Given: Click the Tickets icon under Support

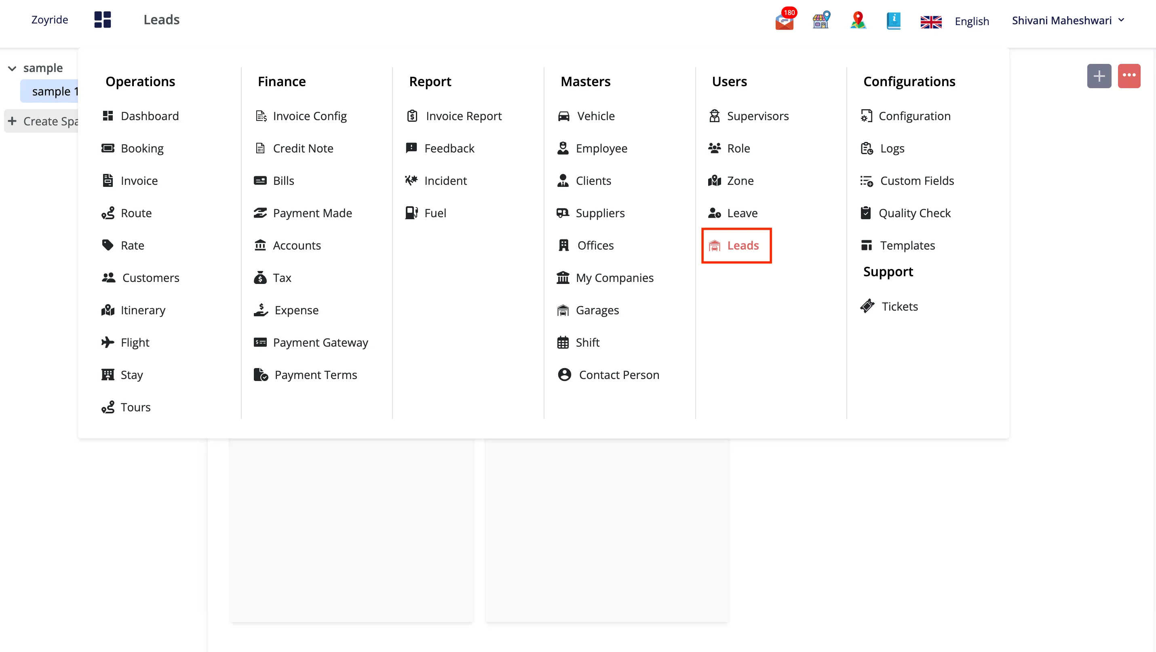Looking at the screenshot, I should [867, 306].
